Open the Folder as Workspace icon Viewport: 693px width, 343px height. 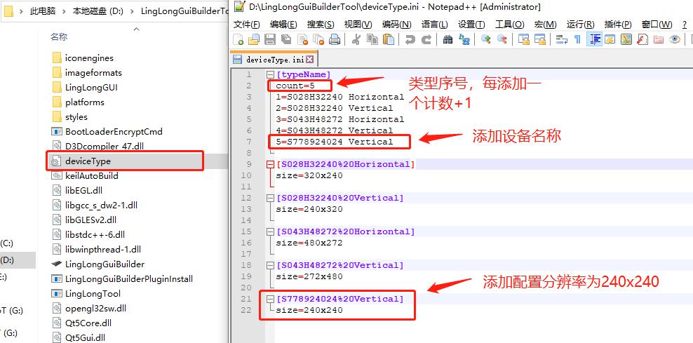pyautogui.click(x=659, y=40)
